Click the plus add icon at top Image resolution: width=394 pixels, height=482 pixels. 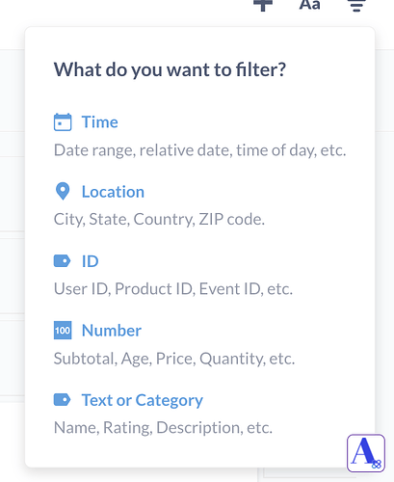[x=263, y=5]
